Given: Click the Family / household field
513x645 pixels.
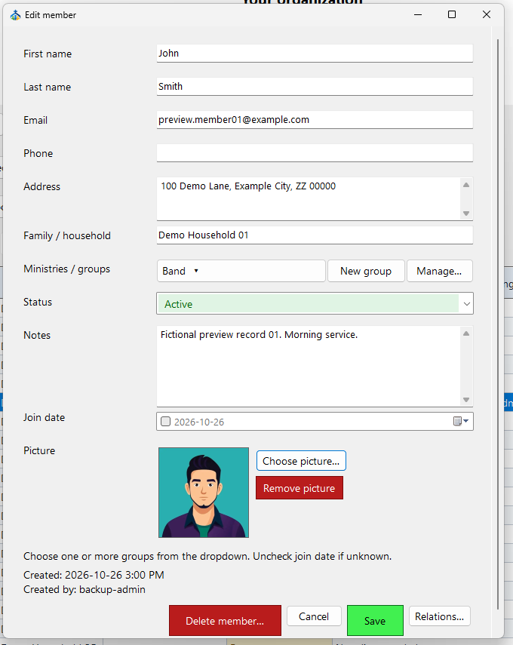Looking at the screenshot, I should click(x=315, y=235).
